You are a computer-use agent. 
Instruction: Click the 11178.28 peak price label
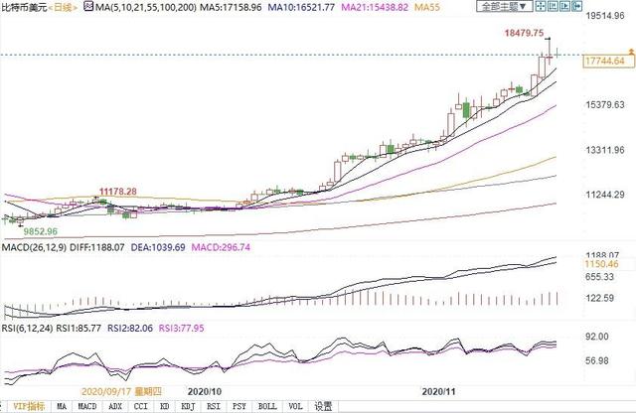[118, 192]
